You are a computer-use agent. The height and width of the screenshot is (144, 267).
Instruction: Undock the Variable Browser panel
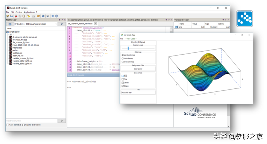click(226, 20)
